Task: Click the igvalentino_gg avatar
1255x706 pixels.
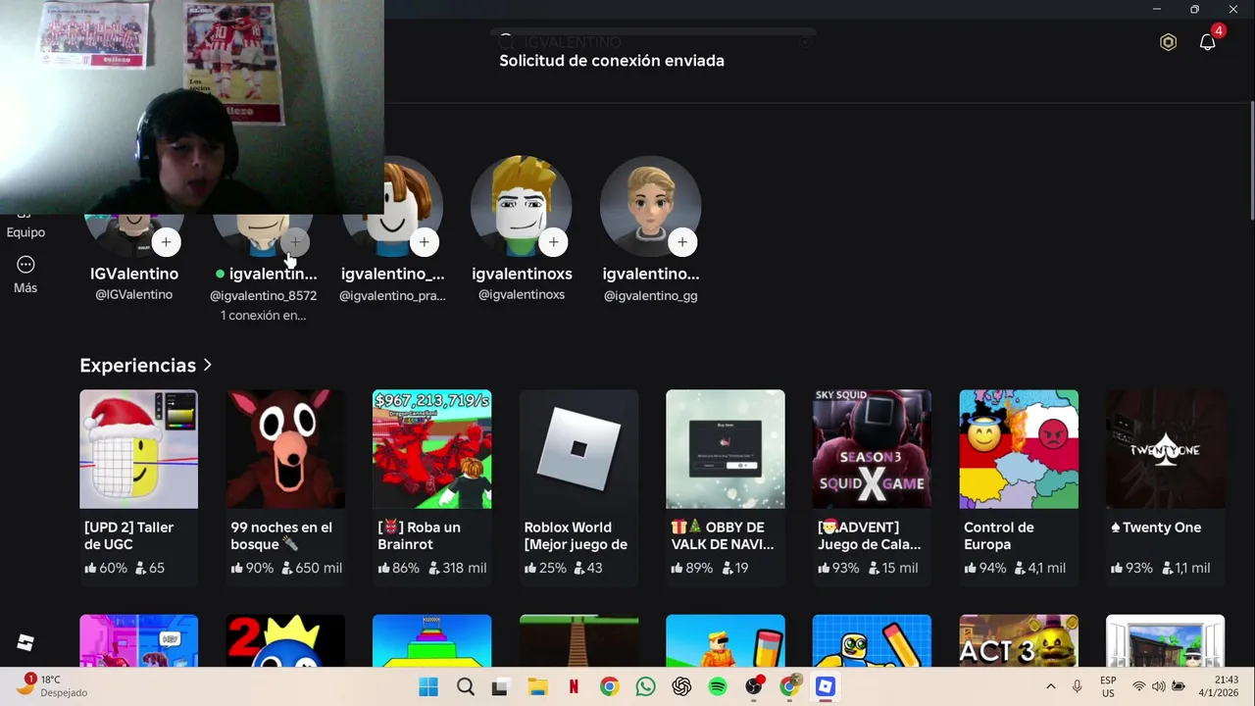Action: 650,206
